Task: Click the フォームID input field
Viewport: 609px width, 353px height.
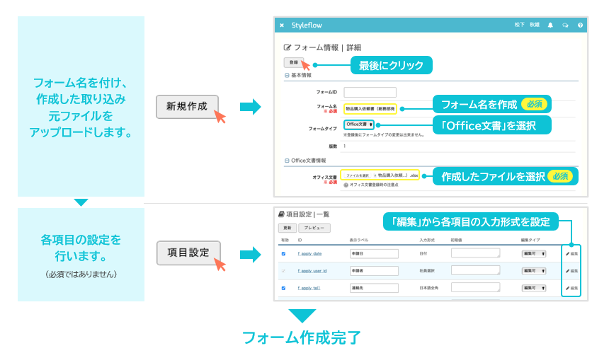Action: [x=370, y=93]
